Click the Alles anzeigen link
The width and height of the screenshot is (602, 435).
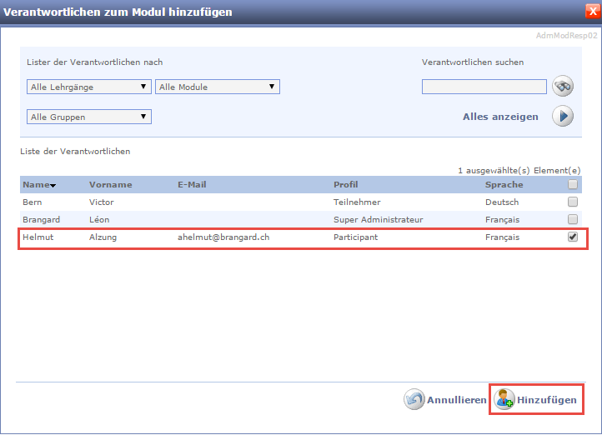click(x=500, y=117)
